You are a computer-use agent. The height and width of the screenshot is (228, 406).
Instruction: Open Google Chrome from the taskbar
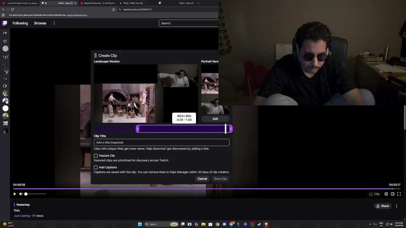click(x=217, y=224)
